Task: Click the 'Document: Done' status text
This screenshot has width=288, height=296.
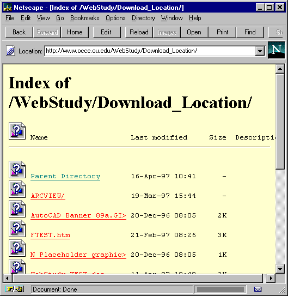Action: pos(55,289)
